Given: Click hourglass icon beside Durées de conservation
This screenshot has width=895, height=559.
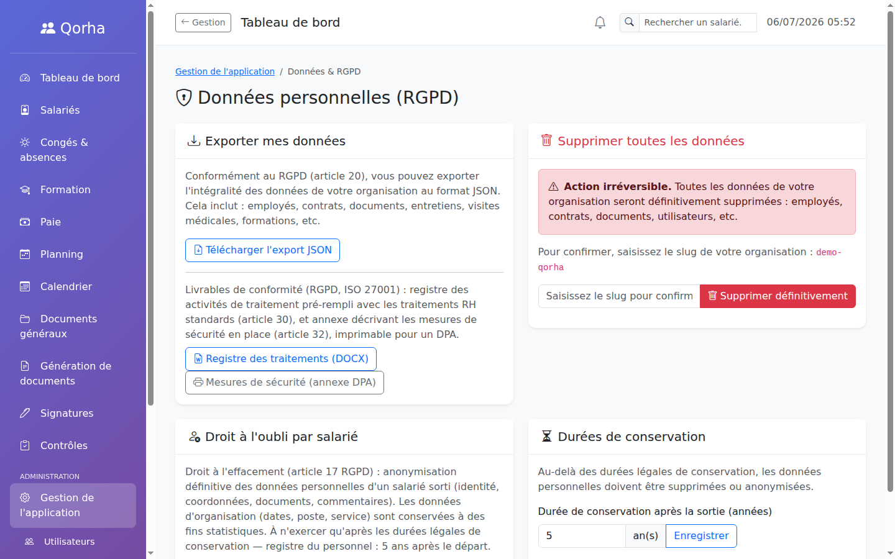Looking at the screenshot, I should [x=546, y=437].
